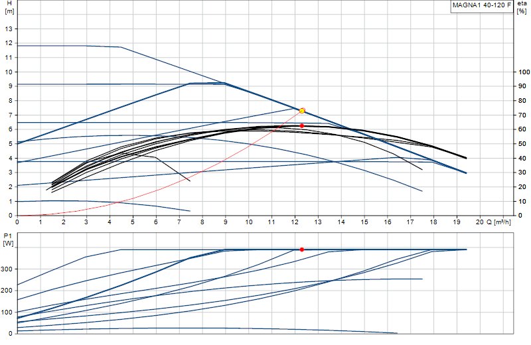Click the Q [m³/h] axis title

[499, 222]
